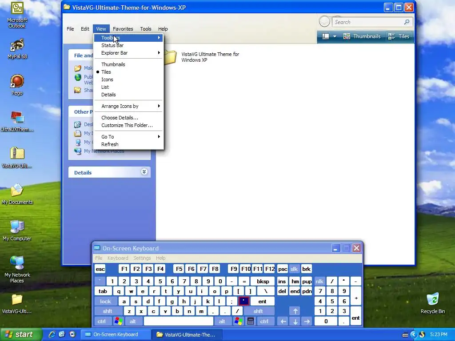Toggle the nlk key on On-Screen Keyboard
This screenshot has width=455, height=341.
pos(319,281)
